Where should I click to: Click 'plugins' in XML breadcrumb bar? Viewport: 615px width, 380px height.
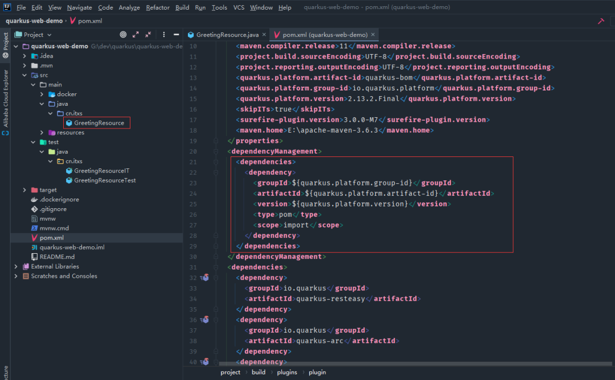[287, 372]
